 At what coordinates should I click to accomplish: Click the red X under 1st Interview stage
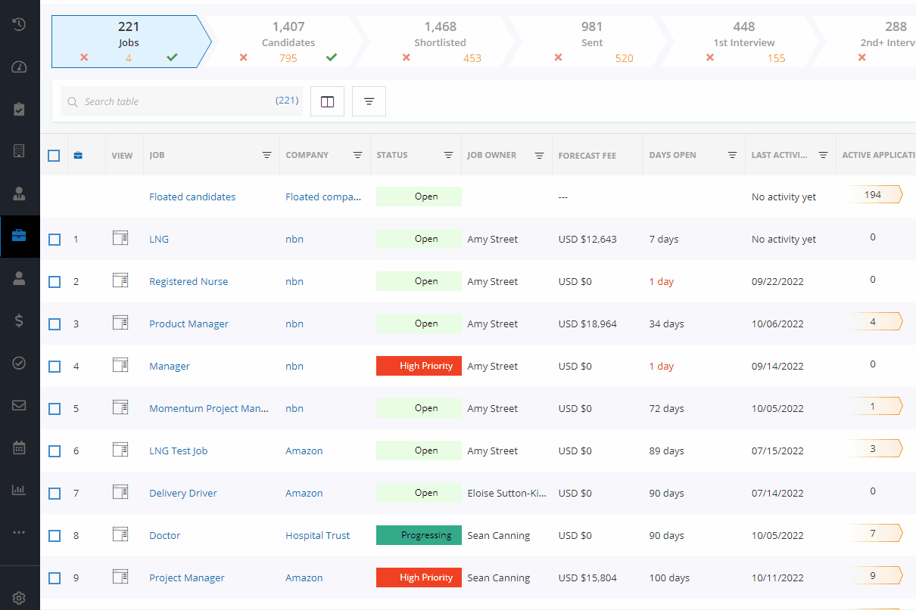coord(710,57)
